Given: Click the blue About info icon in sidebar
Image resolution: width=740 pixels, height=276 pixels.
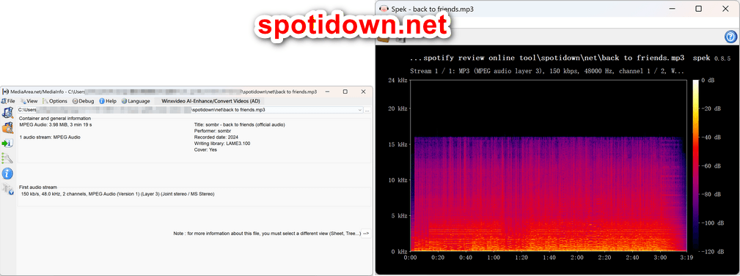Looking at the screenshot, I should click(7, 174).
